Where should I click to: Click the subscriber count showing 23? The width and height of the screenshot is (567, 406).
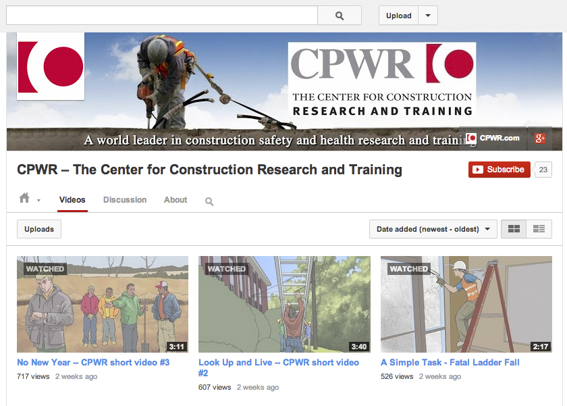click(x=543, y=170)
